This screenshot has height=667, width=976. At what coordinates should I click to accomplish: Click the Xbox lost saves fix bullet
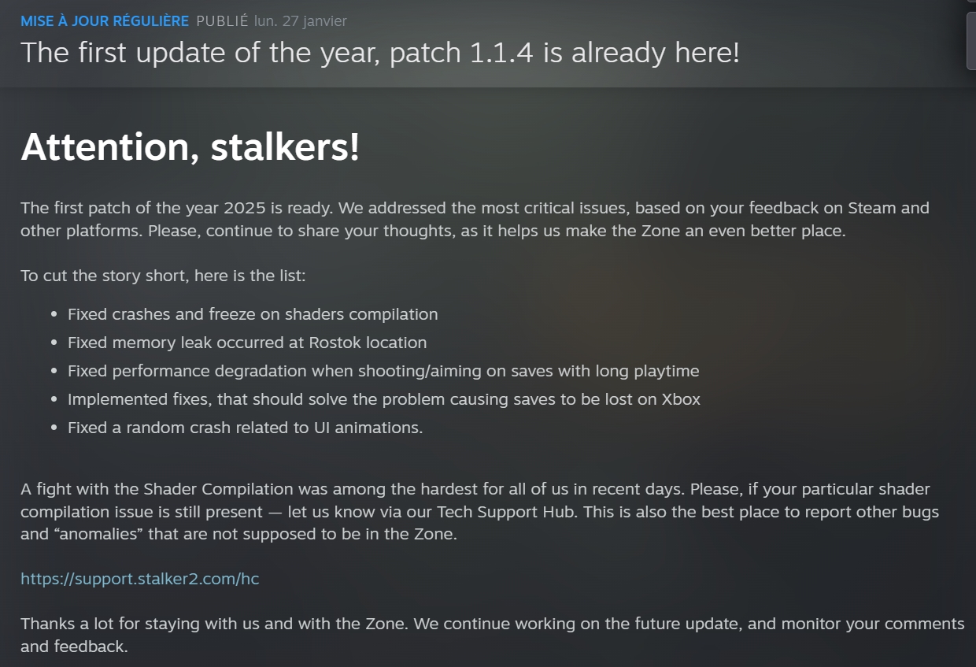point(383,399)
